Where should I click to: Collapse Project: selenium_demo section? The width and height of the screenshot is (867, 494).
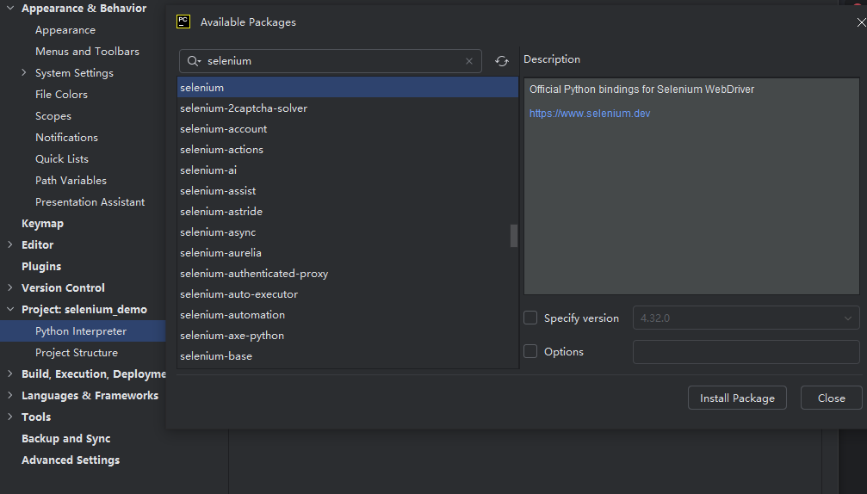[x=10, y=309]
